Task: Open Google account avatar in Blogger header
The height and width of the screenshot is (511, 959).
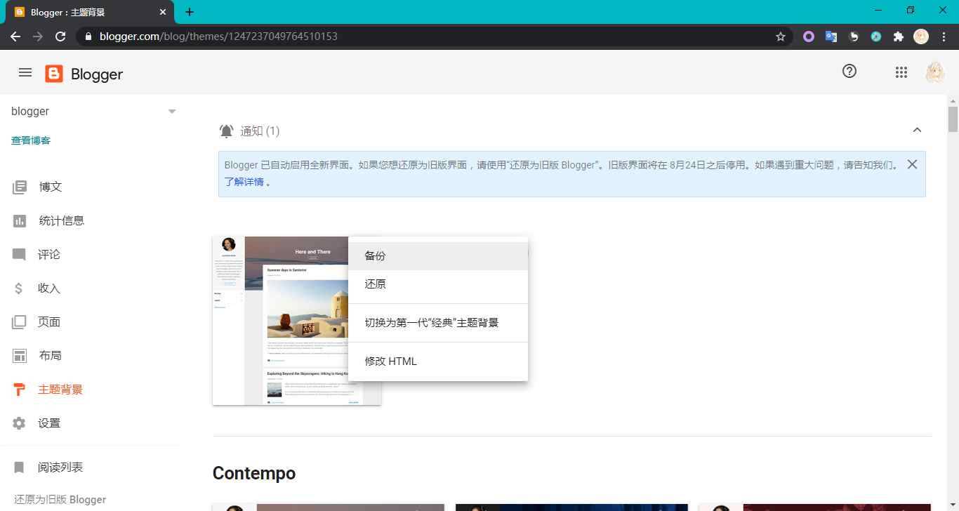Action: [934, 72]
